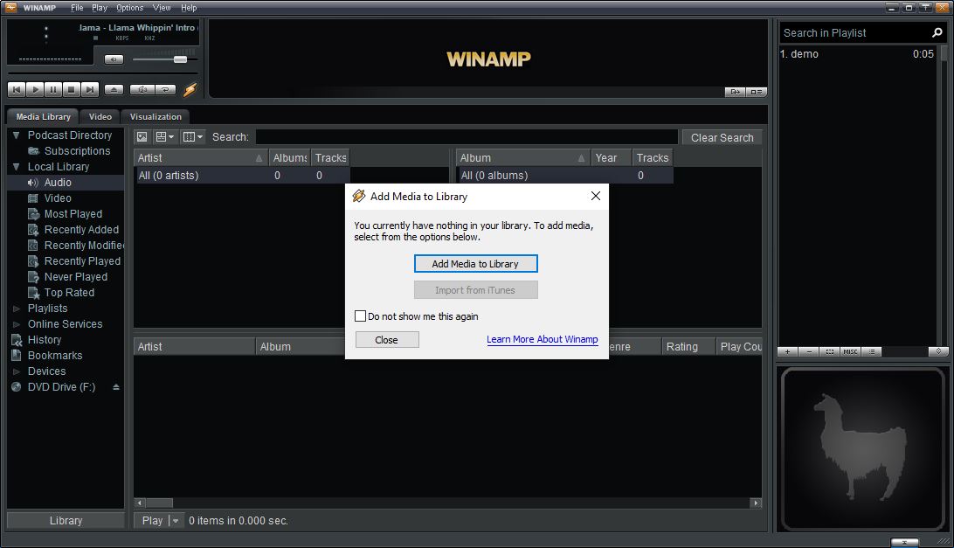Screen dimensions: 954x548
Task: Adjust the volume slider handle
Action: (180, 59)
